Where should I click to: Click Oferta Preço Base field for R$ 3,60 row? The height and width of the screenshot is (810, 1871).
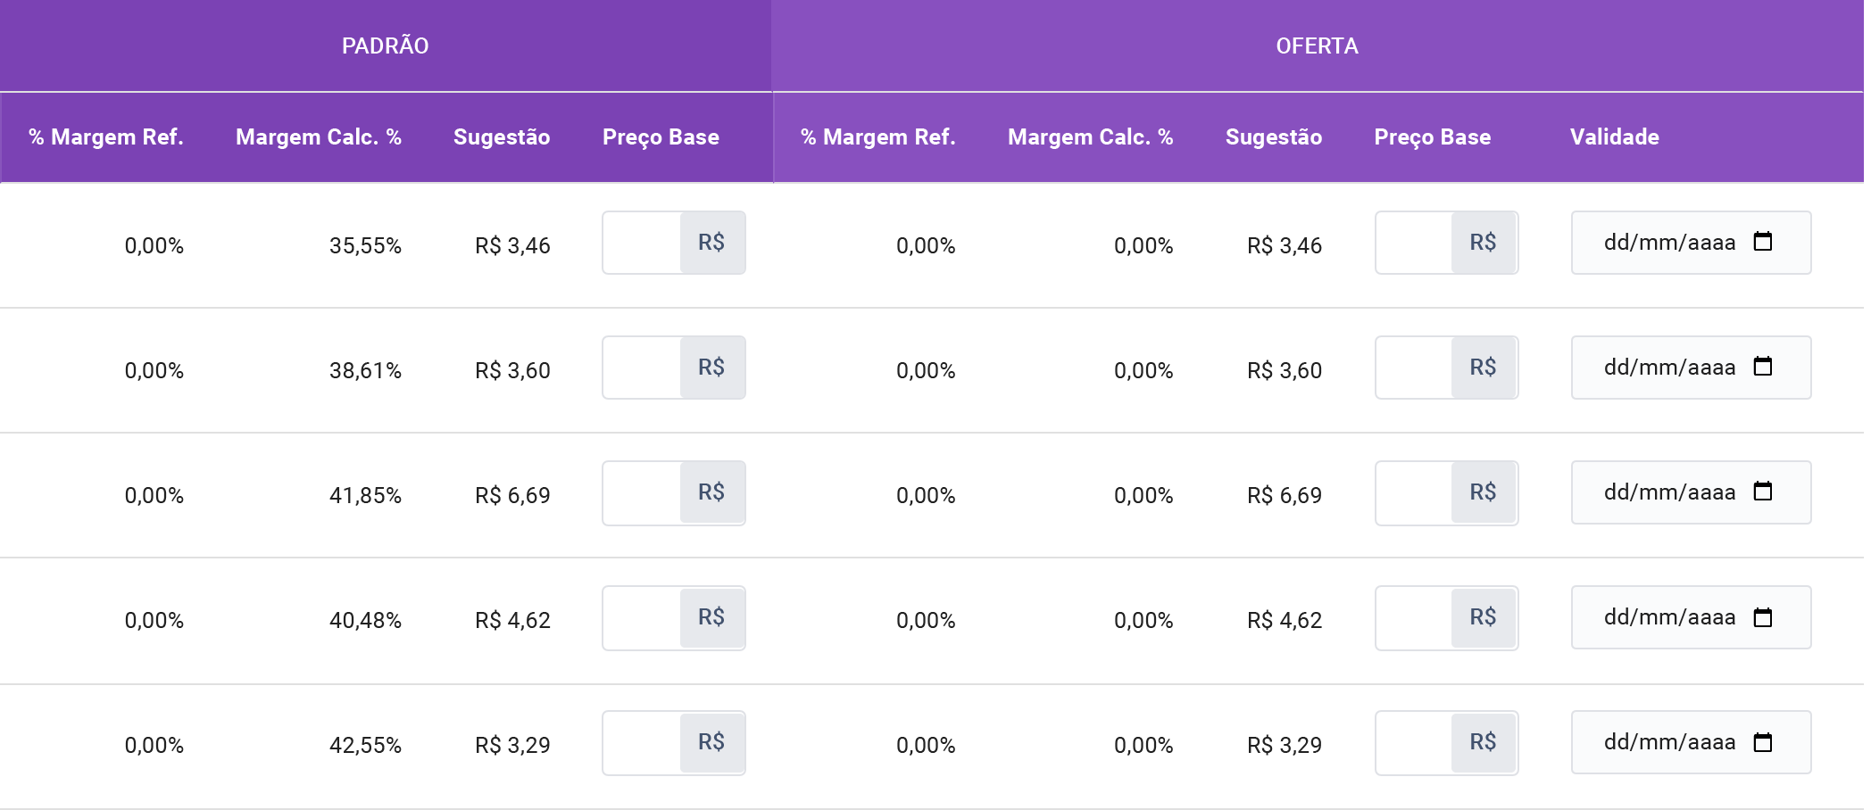(x=1415, y=368)
